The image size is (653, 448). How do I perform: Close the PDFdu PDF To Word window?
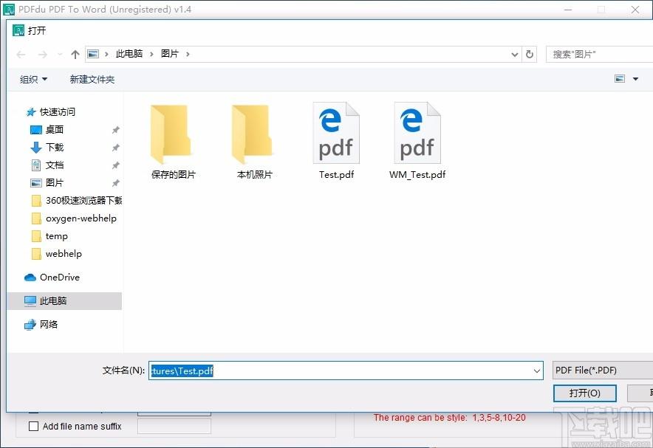[x=635, y=10]
